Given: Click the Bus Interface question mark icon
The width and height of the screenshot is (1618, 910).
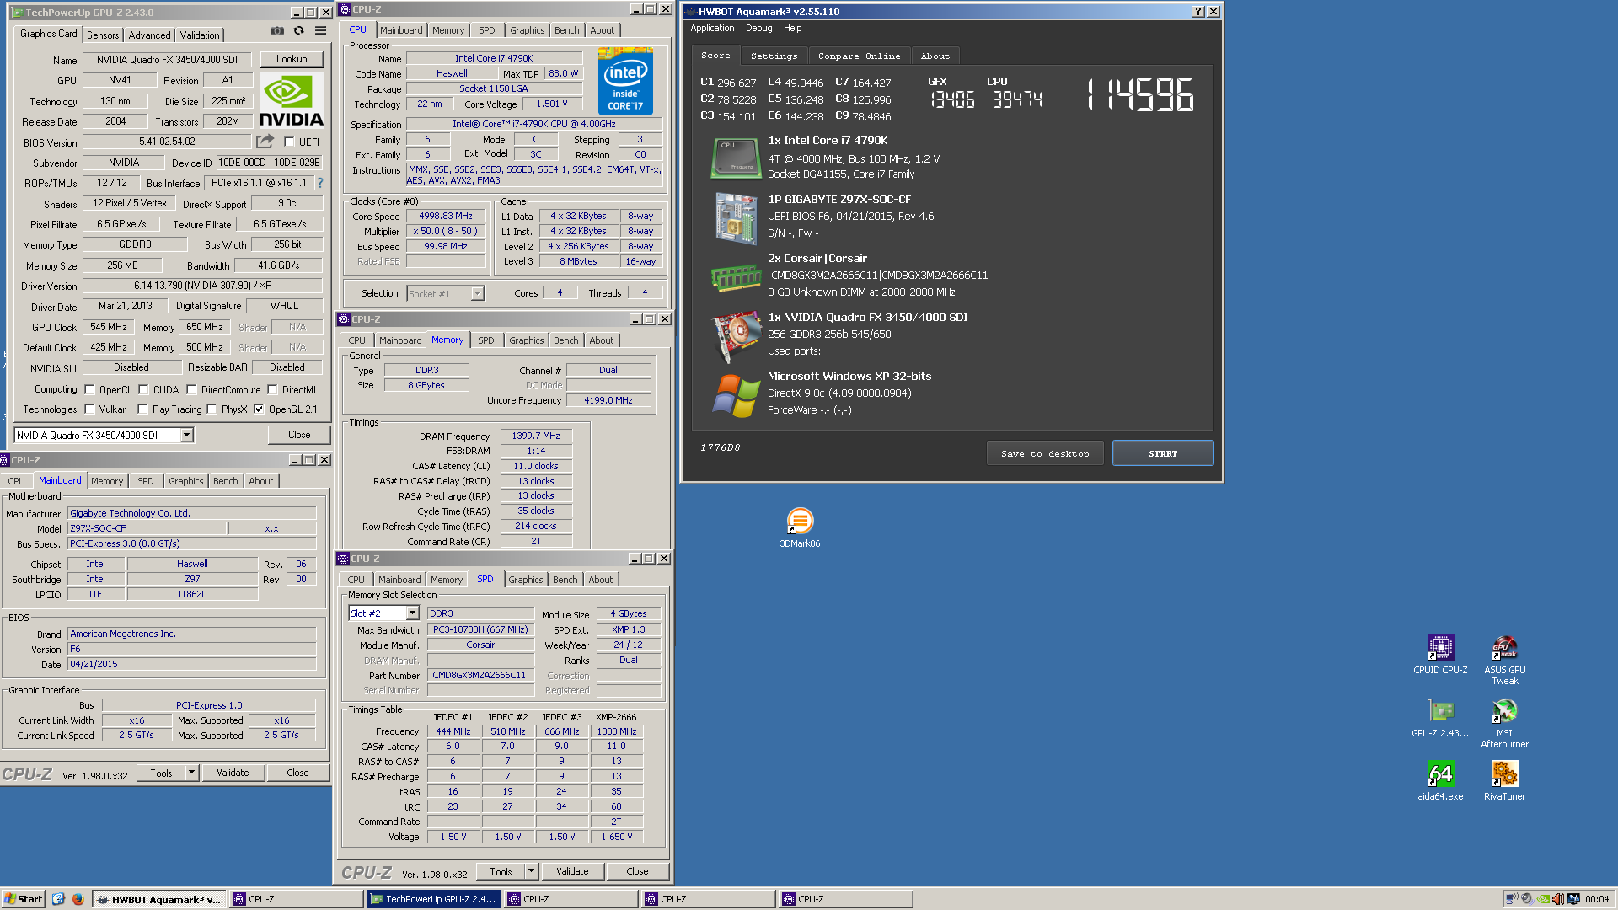Looking at the screenshot, I should [x=320, y=182].
